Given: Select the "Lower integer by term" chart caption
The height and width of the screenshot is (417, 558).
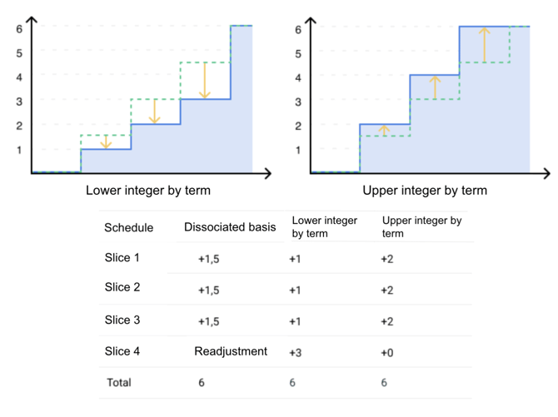Looking at the screenshot, I should pos(148,191).
